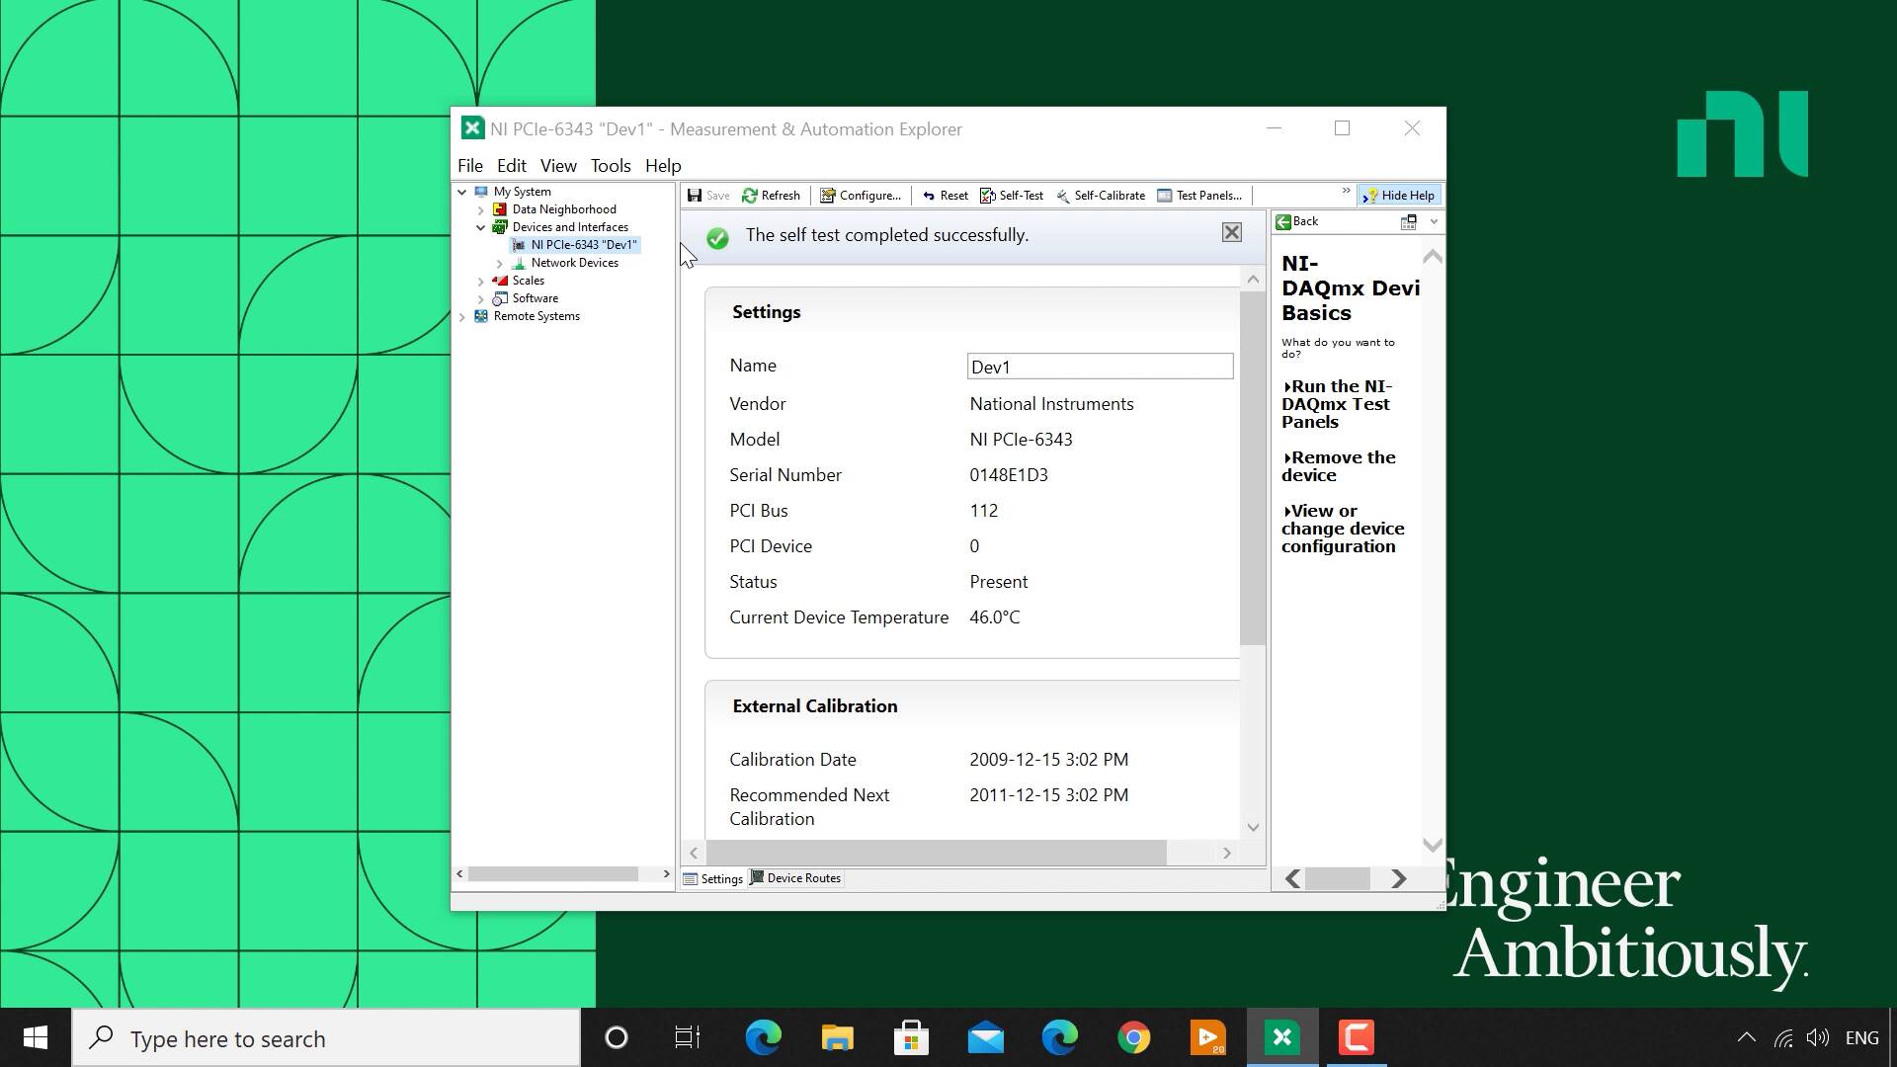Select NI PCIe-6343 Dev1 tree item
Screen dimensions: 1897x1067
(583, 245)
